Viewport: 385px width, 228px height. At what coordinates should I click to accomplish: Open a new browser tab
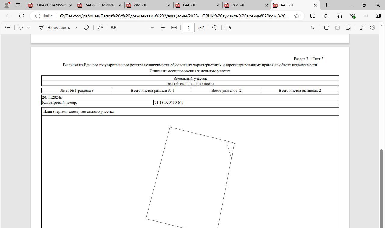[x=326, y=5]
